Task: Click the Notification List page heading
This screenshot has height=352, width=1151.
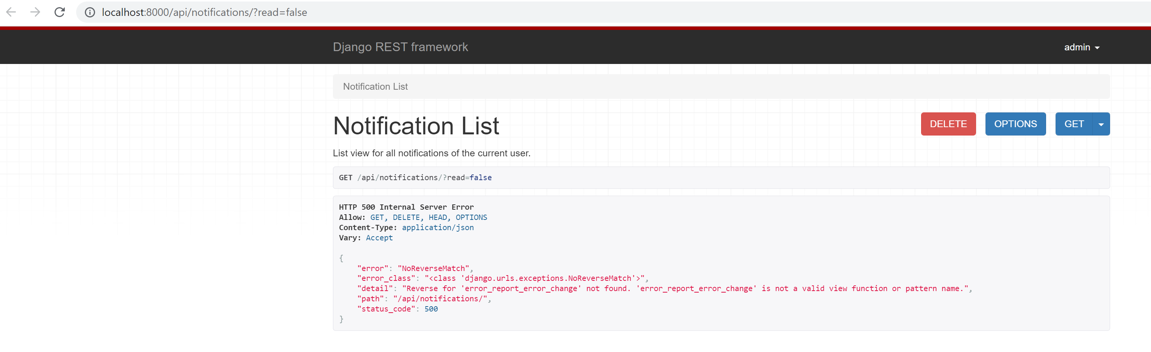Action: pyautogui.click(x=415, y=126)
